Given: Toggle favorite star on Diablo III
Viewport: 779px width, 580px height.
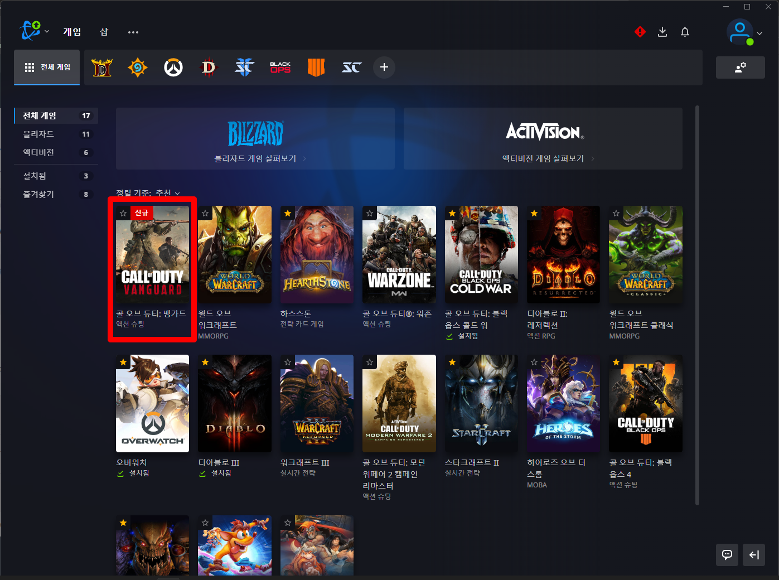Looking at the screenshot, I should point(205,362).
